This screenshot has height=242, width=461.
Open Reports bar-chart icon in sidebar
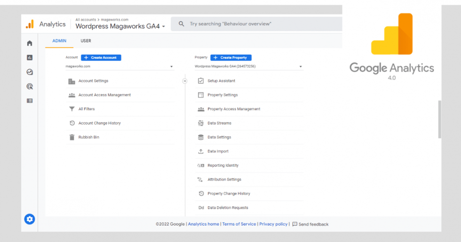(x=30, y=57)
